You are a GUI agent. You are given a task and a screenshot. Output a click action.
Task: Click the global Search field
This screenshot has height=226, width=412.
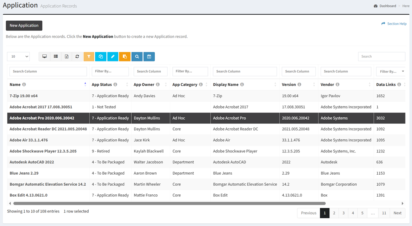[381, 57]
